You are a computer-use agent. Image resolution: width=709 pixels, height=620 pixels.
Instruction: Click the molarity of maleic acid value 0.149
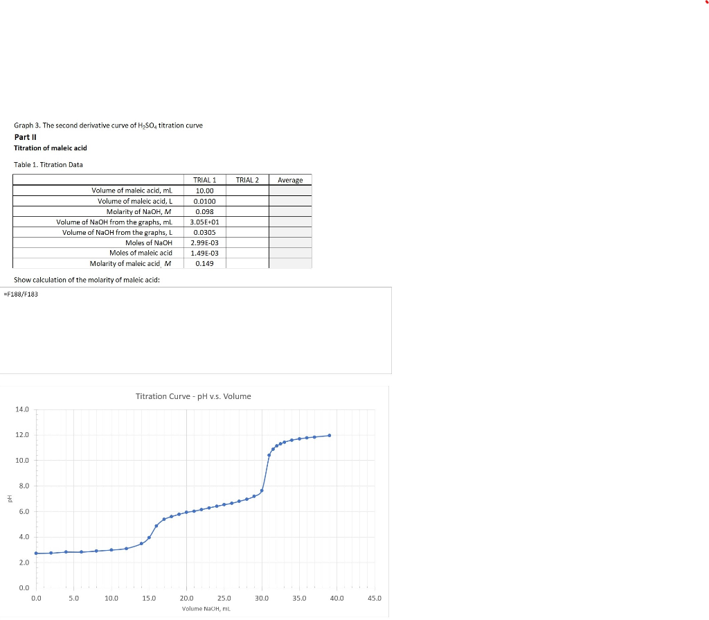[205, 264]
